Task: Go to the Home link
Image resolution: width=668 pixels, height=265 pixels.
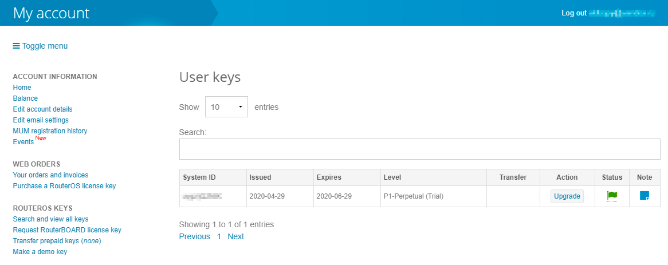Action: (x=22, y=88)
